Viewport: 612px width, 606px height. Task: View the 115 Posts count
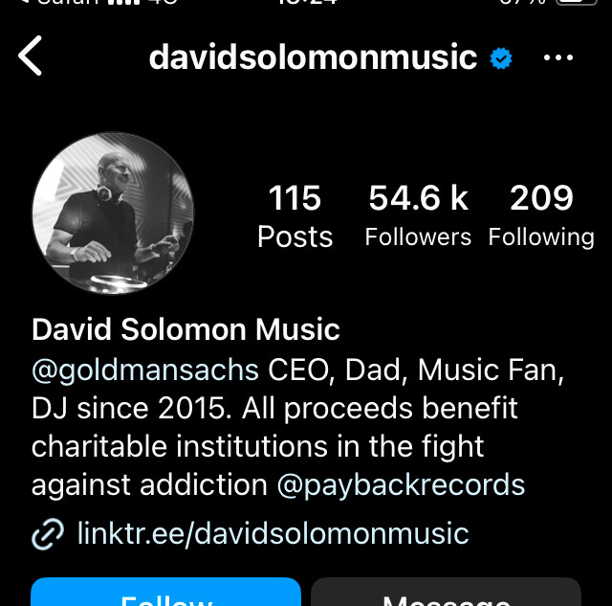click(x=295, y=215)
